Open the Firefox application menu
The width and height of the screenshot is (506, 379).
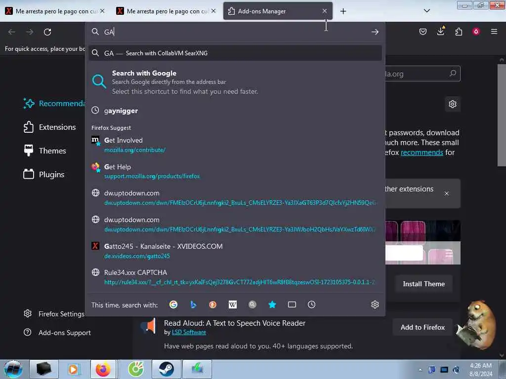pyautogui.click(x=494, y=32)
